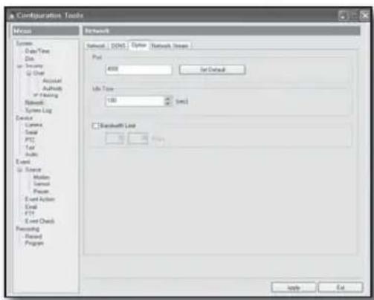Collapse the Security tree node
Image resolution: width=374 pixels, height=300 pixels.
click(x=19, y=66)
